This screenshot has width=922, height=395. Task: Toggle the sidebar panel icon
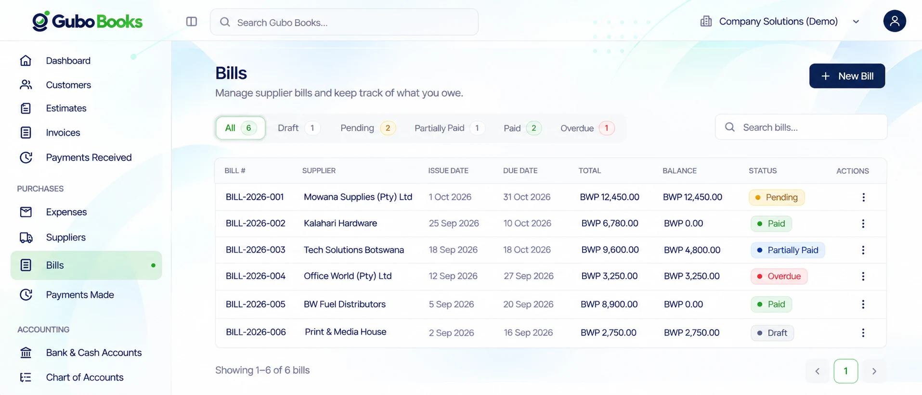point(192,22)
